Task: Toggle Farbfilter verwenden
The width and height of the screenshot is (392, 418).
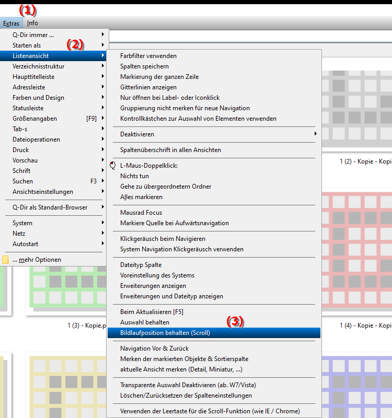Action: [148, 56]
